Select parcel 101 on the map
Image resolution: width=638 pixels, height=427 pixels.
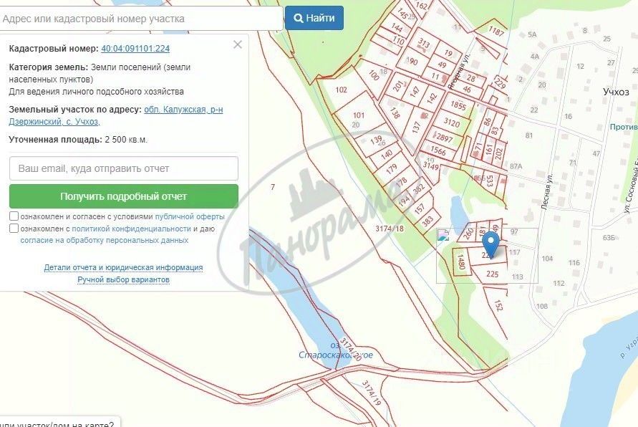pyautogui.click(x=359, y=115)
